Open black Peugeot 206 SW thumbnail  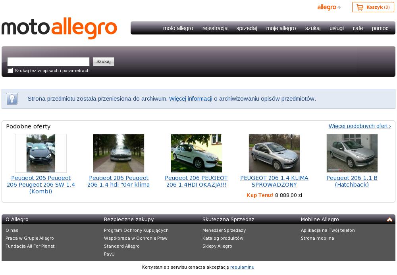pyautogui.click(x=41, y=153)
